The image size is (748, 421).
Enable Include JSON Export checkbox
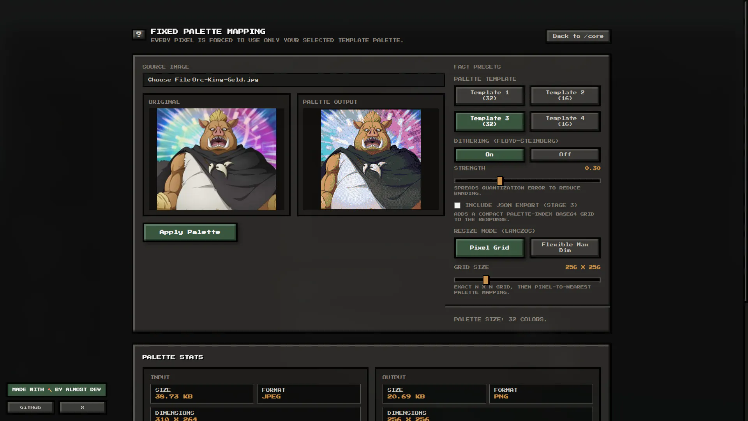click(457, 205)
